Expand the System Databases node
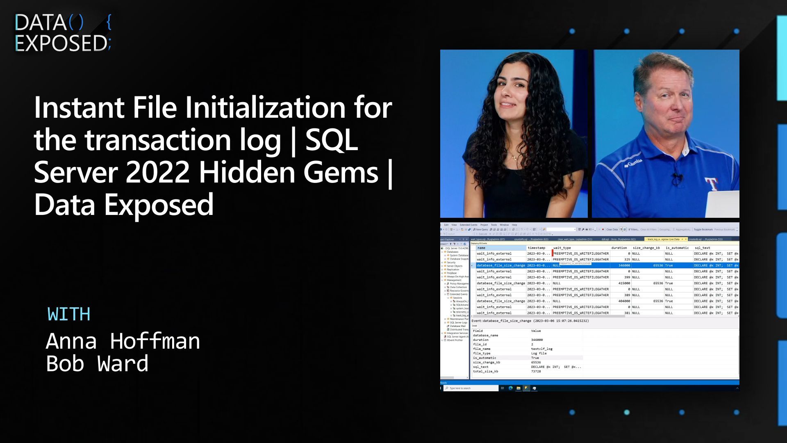 (445, 255)
